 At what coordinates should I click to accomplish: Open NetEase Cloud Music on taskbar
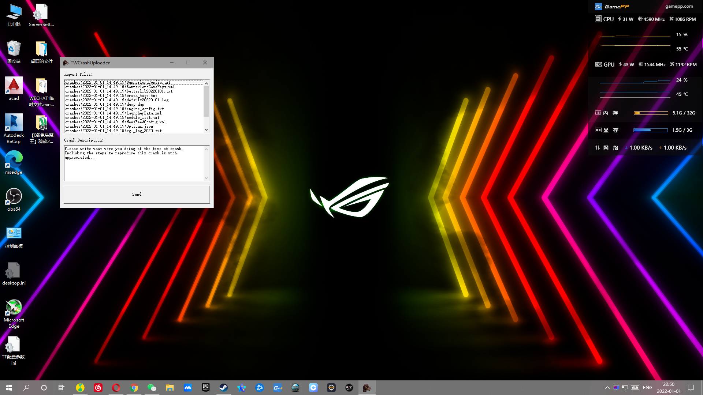98,388
